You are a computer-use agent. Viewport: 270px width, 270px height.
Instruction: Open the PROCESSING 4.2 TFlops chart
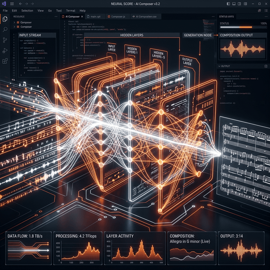[x=78, y=248]
